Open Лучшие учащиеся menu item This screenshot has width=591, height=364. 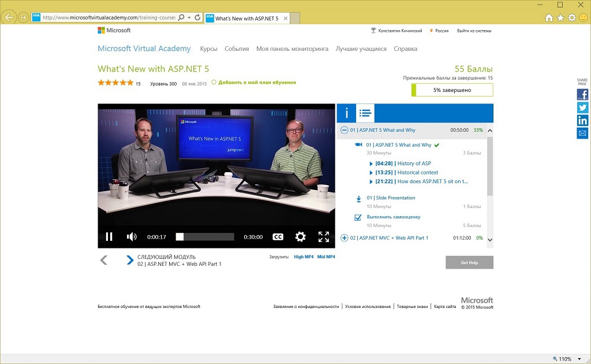[x=361, y=49]
